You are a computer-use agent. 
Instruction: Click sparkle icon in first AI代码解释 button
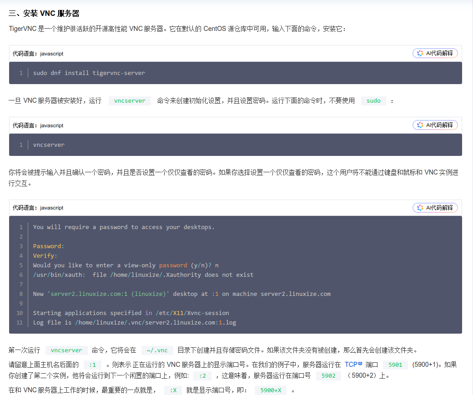coord(420,53)
